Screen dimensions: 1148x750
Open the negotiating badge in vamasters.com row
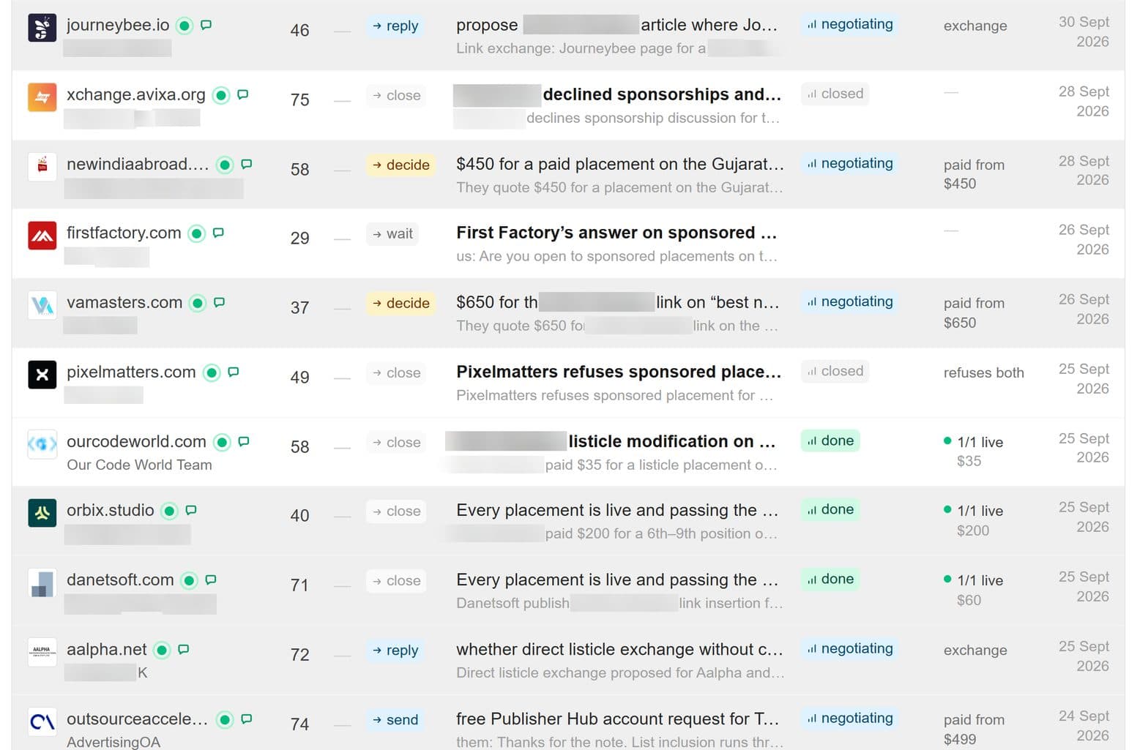click(850, 301)
